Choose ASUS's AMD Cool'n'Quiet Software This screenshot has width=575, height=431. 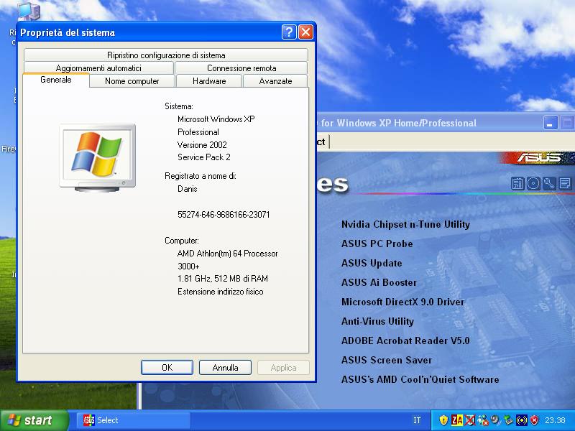point(420,380)
